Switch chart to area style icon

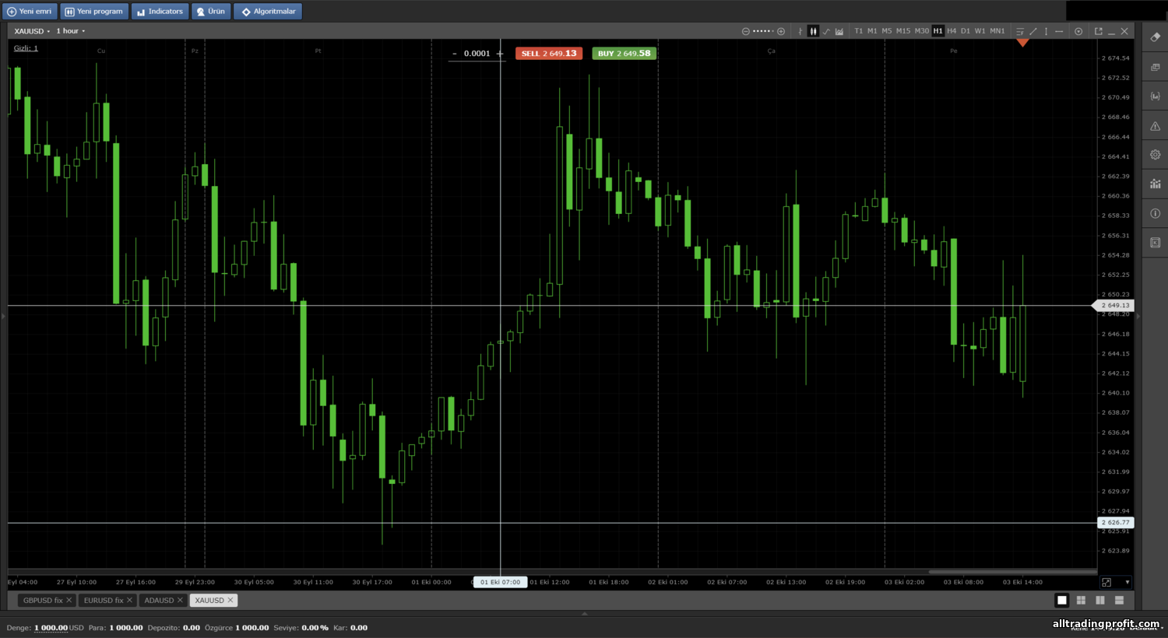pos(839,31)
